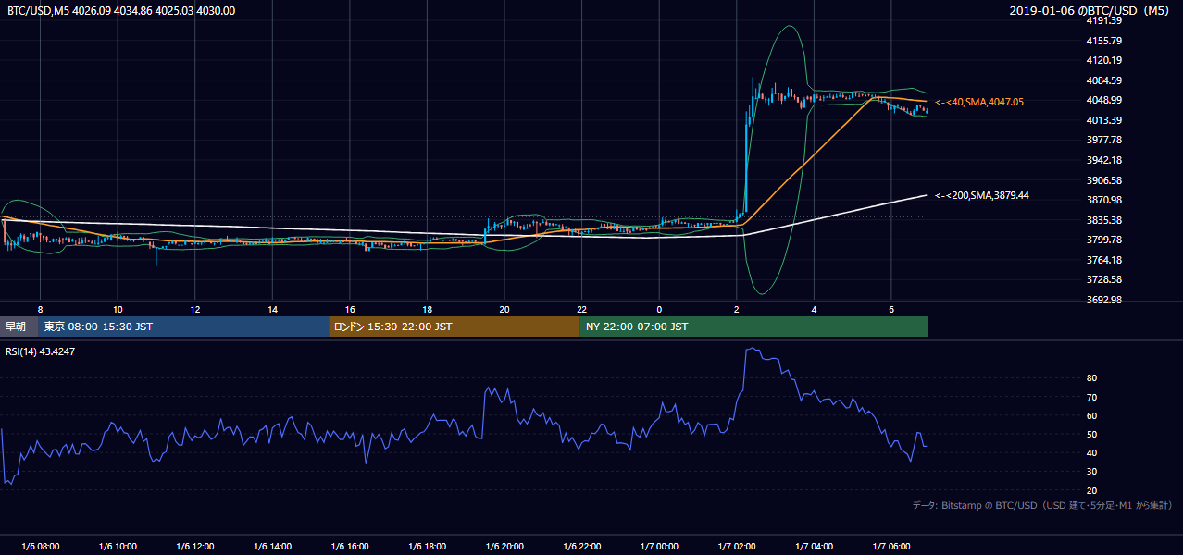This screenshot has height=555, width=1183.
Task: Click the Bitstamp data source note
Action: click(1042, 505)
